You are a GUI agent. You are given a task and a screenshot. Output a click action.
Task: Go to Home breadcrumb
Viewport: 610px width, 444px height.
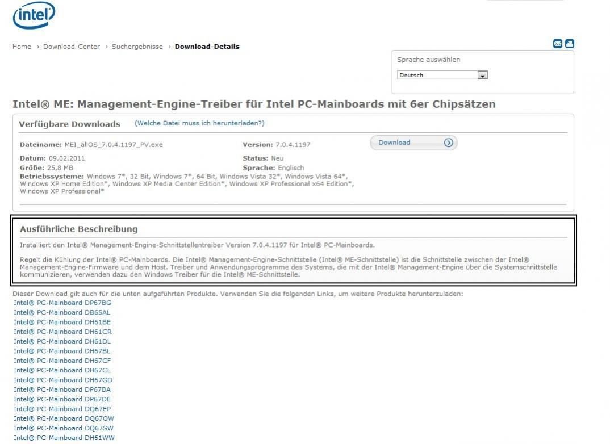tap(22, 47)
